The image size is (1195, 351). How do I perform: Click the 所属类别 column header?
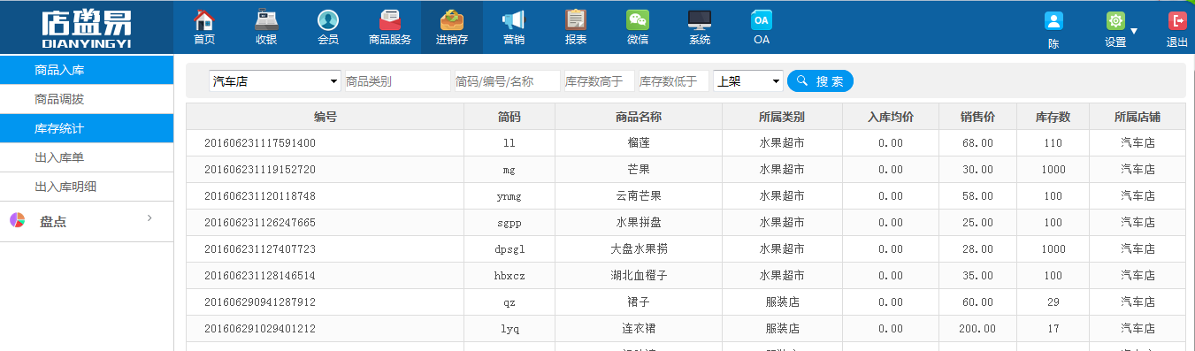782,117
